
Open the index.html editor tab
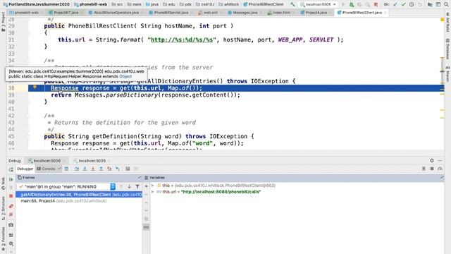point(281,13)
